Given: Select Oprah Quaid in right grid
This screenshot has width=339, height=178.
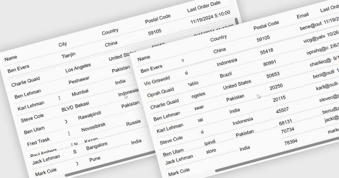Looking at the screenshot, I should click(160, 92).
